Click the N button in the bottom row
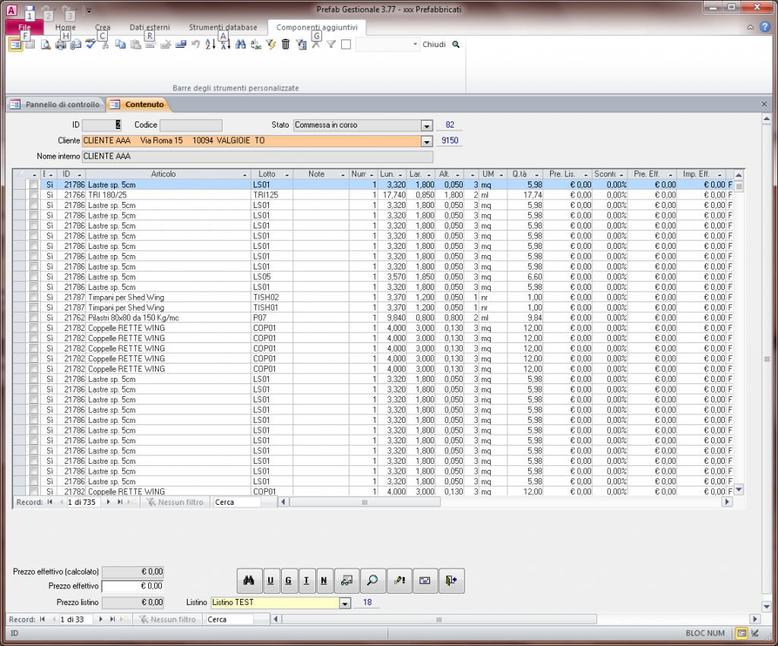 [x=324, y=581]
